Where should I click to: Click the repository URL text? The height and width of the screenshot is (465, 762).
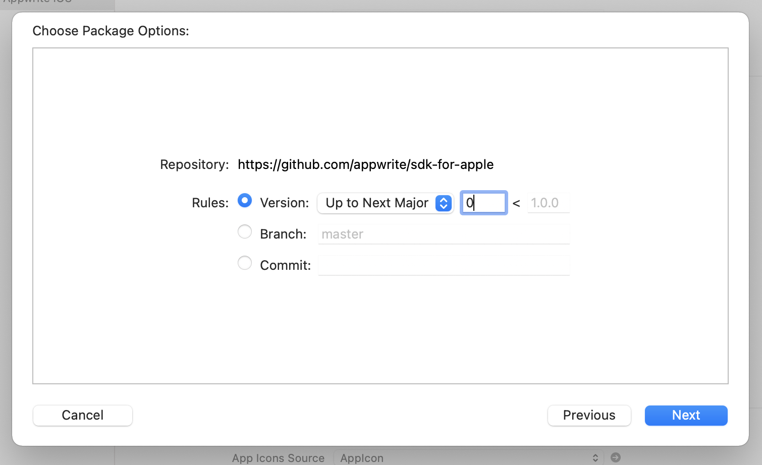365,165
